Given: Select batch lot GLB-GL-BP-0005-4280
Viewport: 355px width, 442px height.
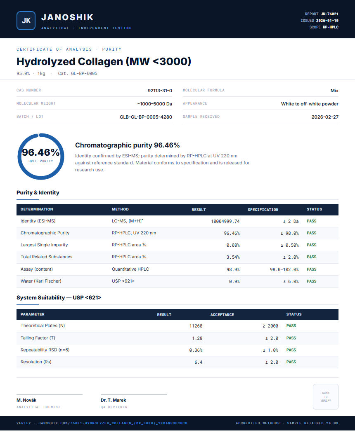Looking at the screenshot, I should click(146, 117).
